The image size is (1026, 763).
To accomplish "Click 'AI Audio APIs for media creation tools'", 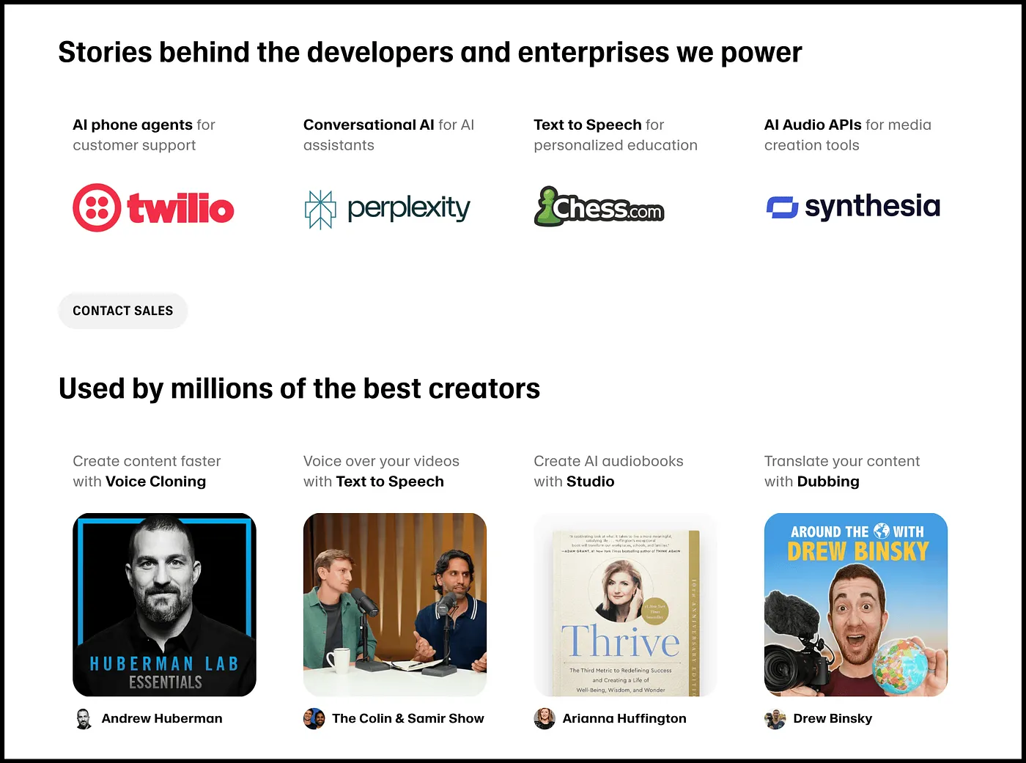I will 848,135.
